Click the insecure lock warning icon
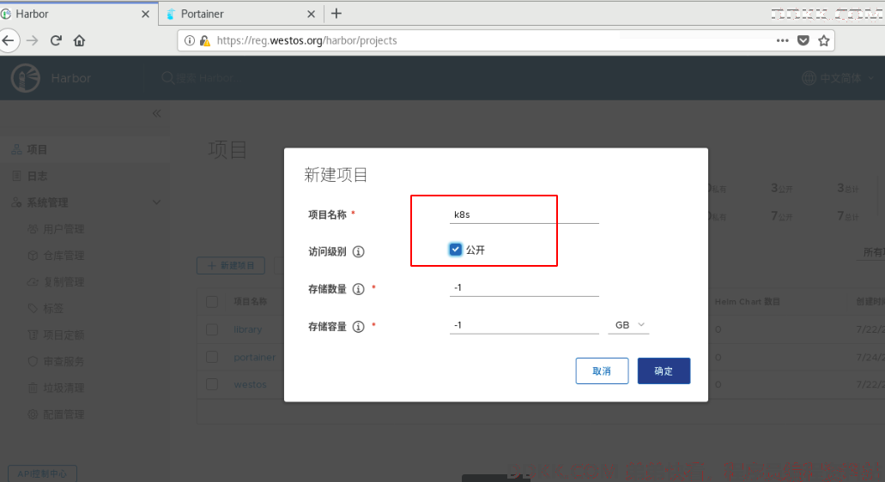Screen dimensions: 885x482 205,40
